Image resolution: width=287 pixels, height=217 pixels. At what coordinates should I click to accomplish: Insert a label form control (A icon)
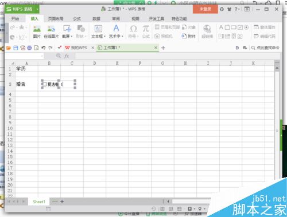pyautogui.click(x=221, y=27)
